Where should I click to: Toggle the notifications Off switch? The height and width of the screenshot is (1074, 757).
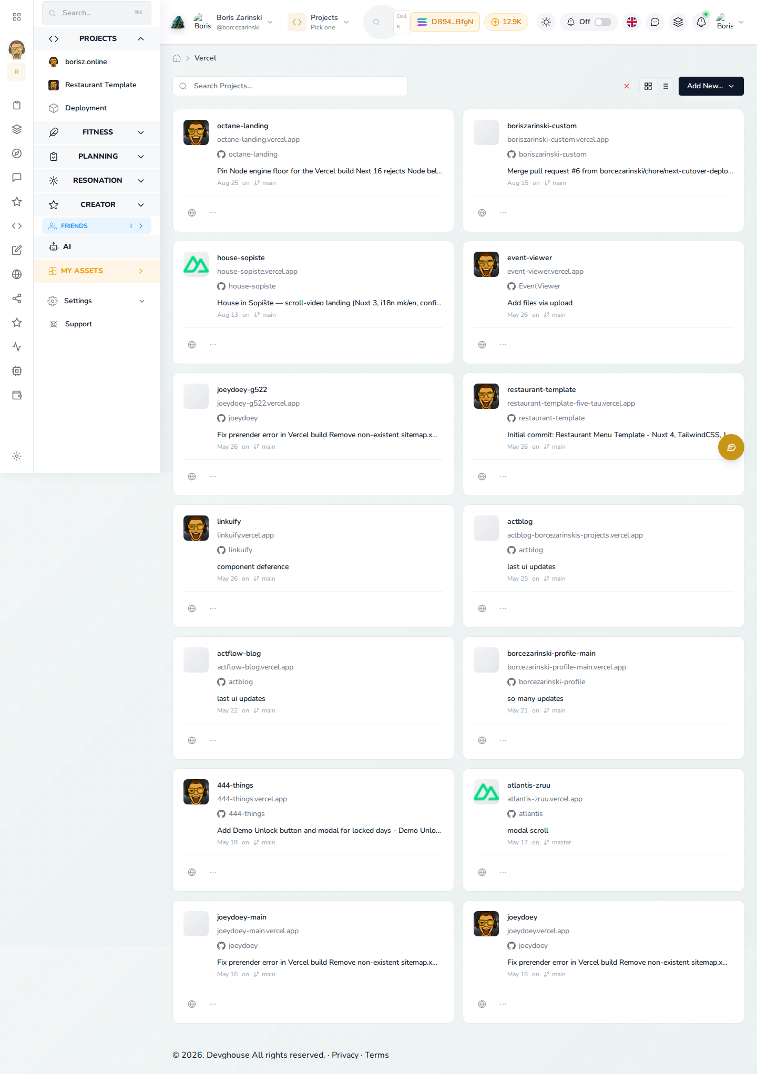point(603,22)
